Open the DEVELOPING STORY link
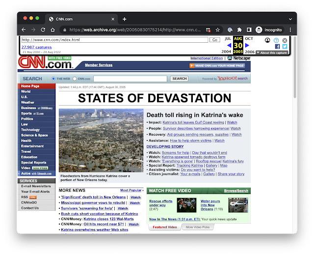Image resolution: width=314 pixels, height=256 pixels. [x=165, y=146]
